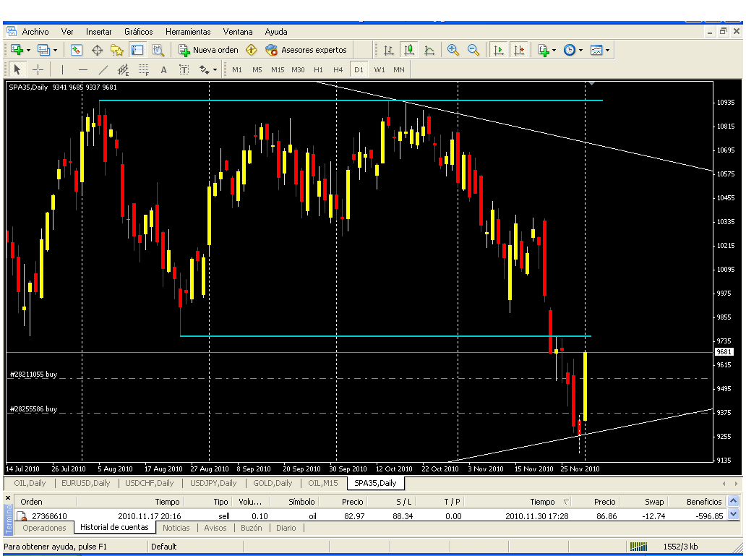Expand the arrows objects dropdown

point(215,69)
